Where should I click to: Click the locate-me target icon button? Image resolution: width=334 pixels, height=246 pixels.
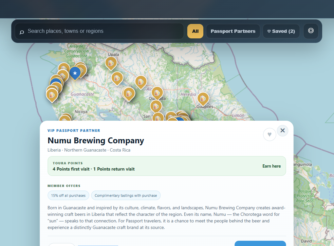(x=311, y=31)
